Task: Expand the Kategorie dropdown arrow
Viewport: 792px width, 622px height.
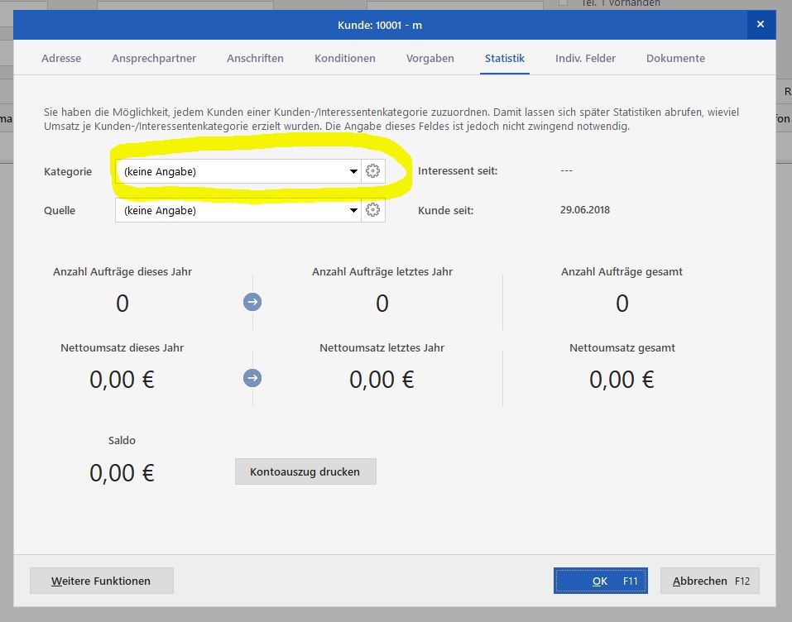Action: point(353,172)
